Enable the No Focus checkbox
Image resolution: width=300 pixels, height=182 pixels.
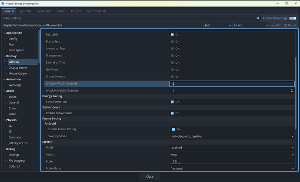click(172, 69)
